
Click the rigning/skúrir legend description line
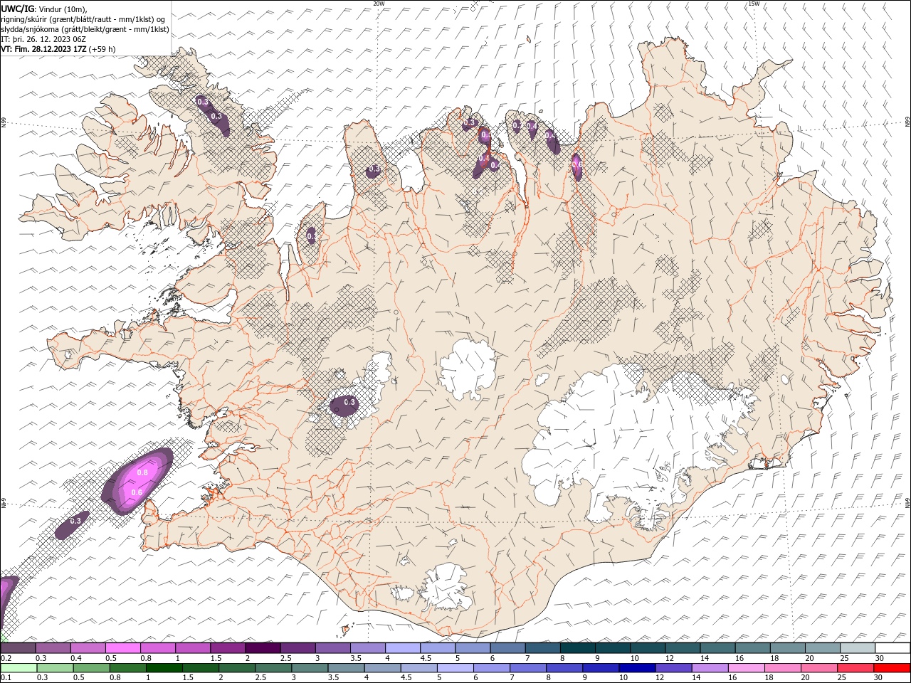point(84,18)
